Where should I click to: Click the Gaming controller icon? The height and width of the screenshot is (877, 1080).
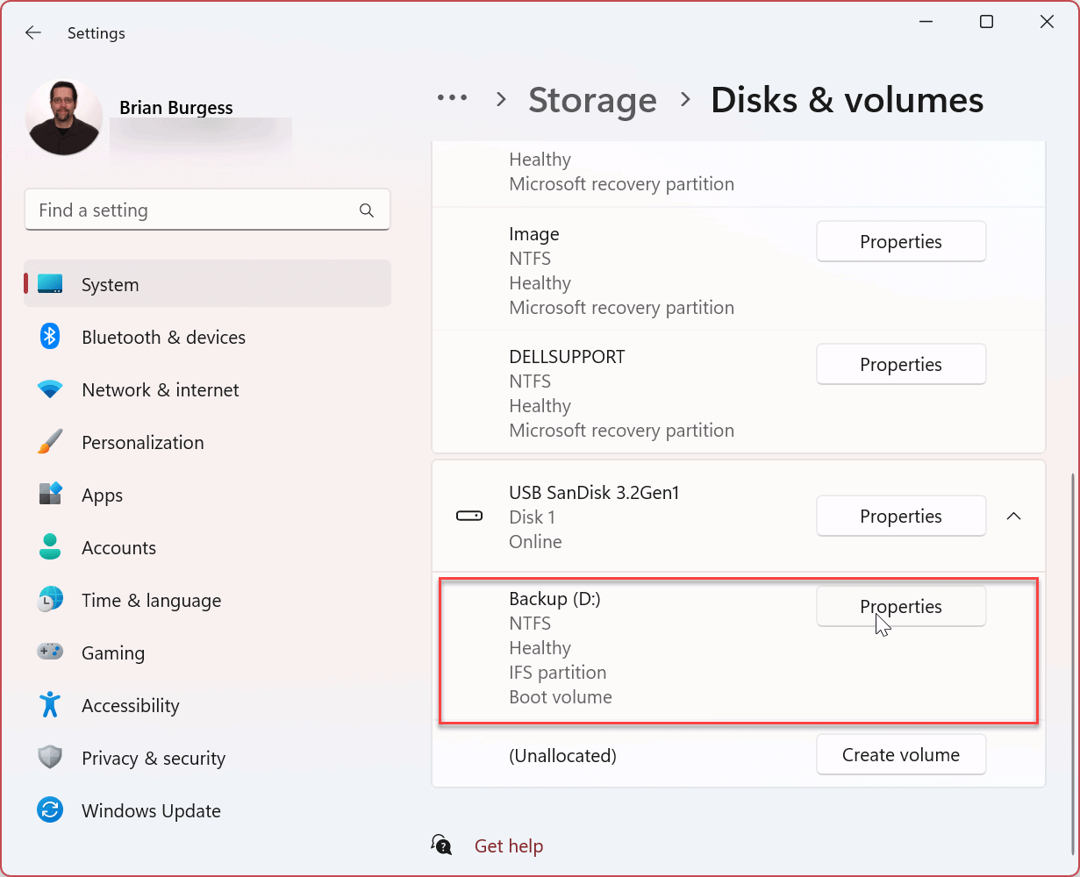50,652
